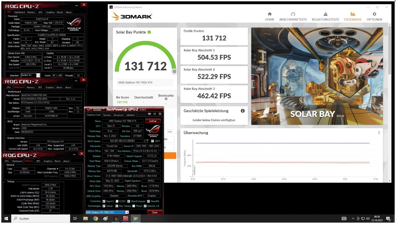Click the Close button in GPU-Z
Viewport: 396px width, 225px height.
(x=154, y=212)
